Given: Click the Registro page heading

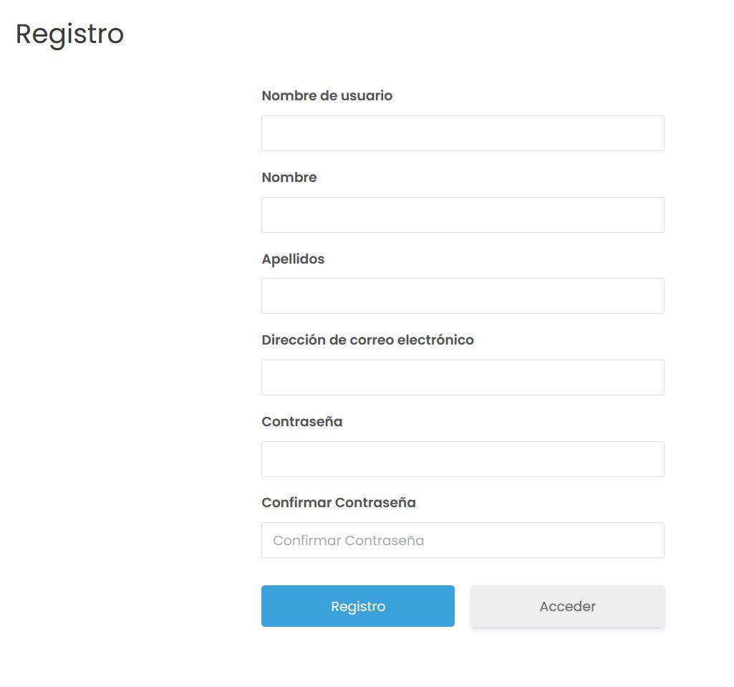Looking at the screenshot, I should pyautogui.click(x=69, y=34).
